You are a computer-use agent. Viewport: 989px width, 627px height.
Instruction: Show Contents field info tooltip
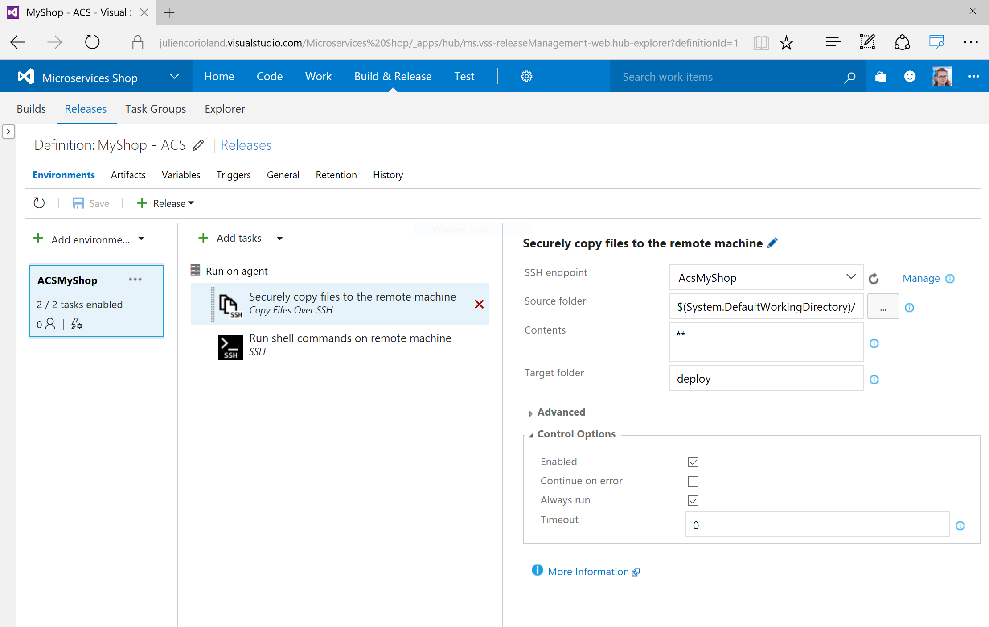874,343
